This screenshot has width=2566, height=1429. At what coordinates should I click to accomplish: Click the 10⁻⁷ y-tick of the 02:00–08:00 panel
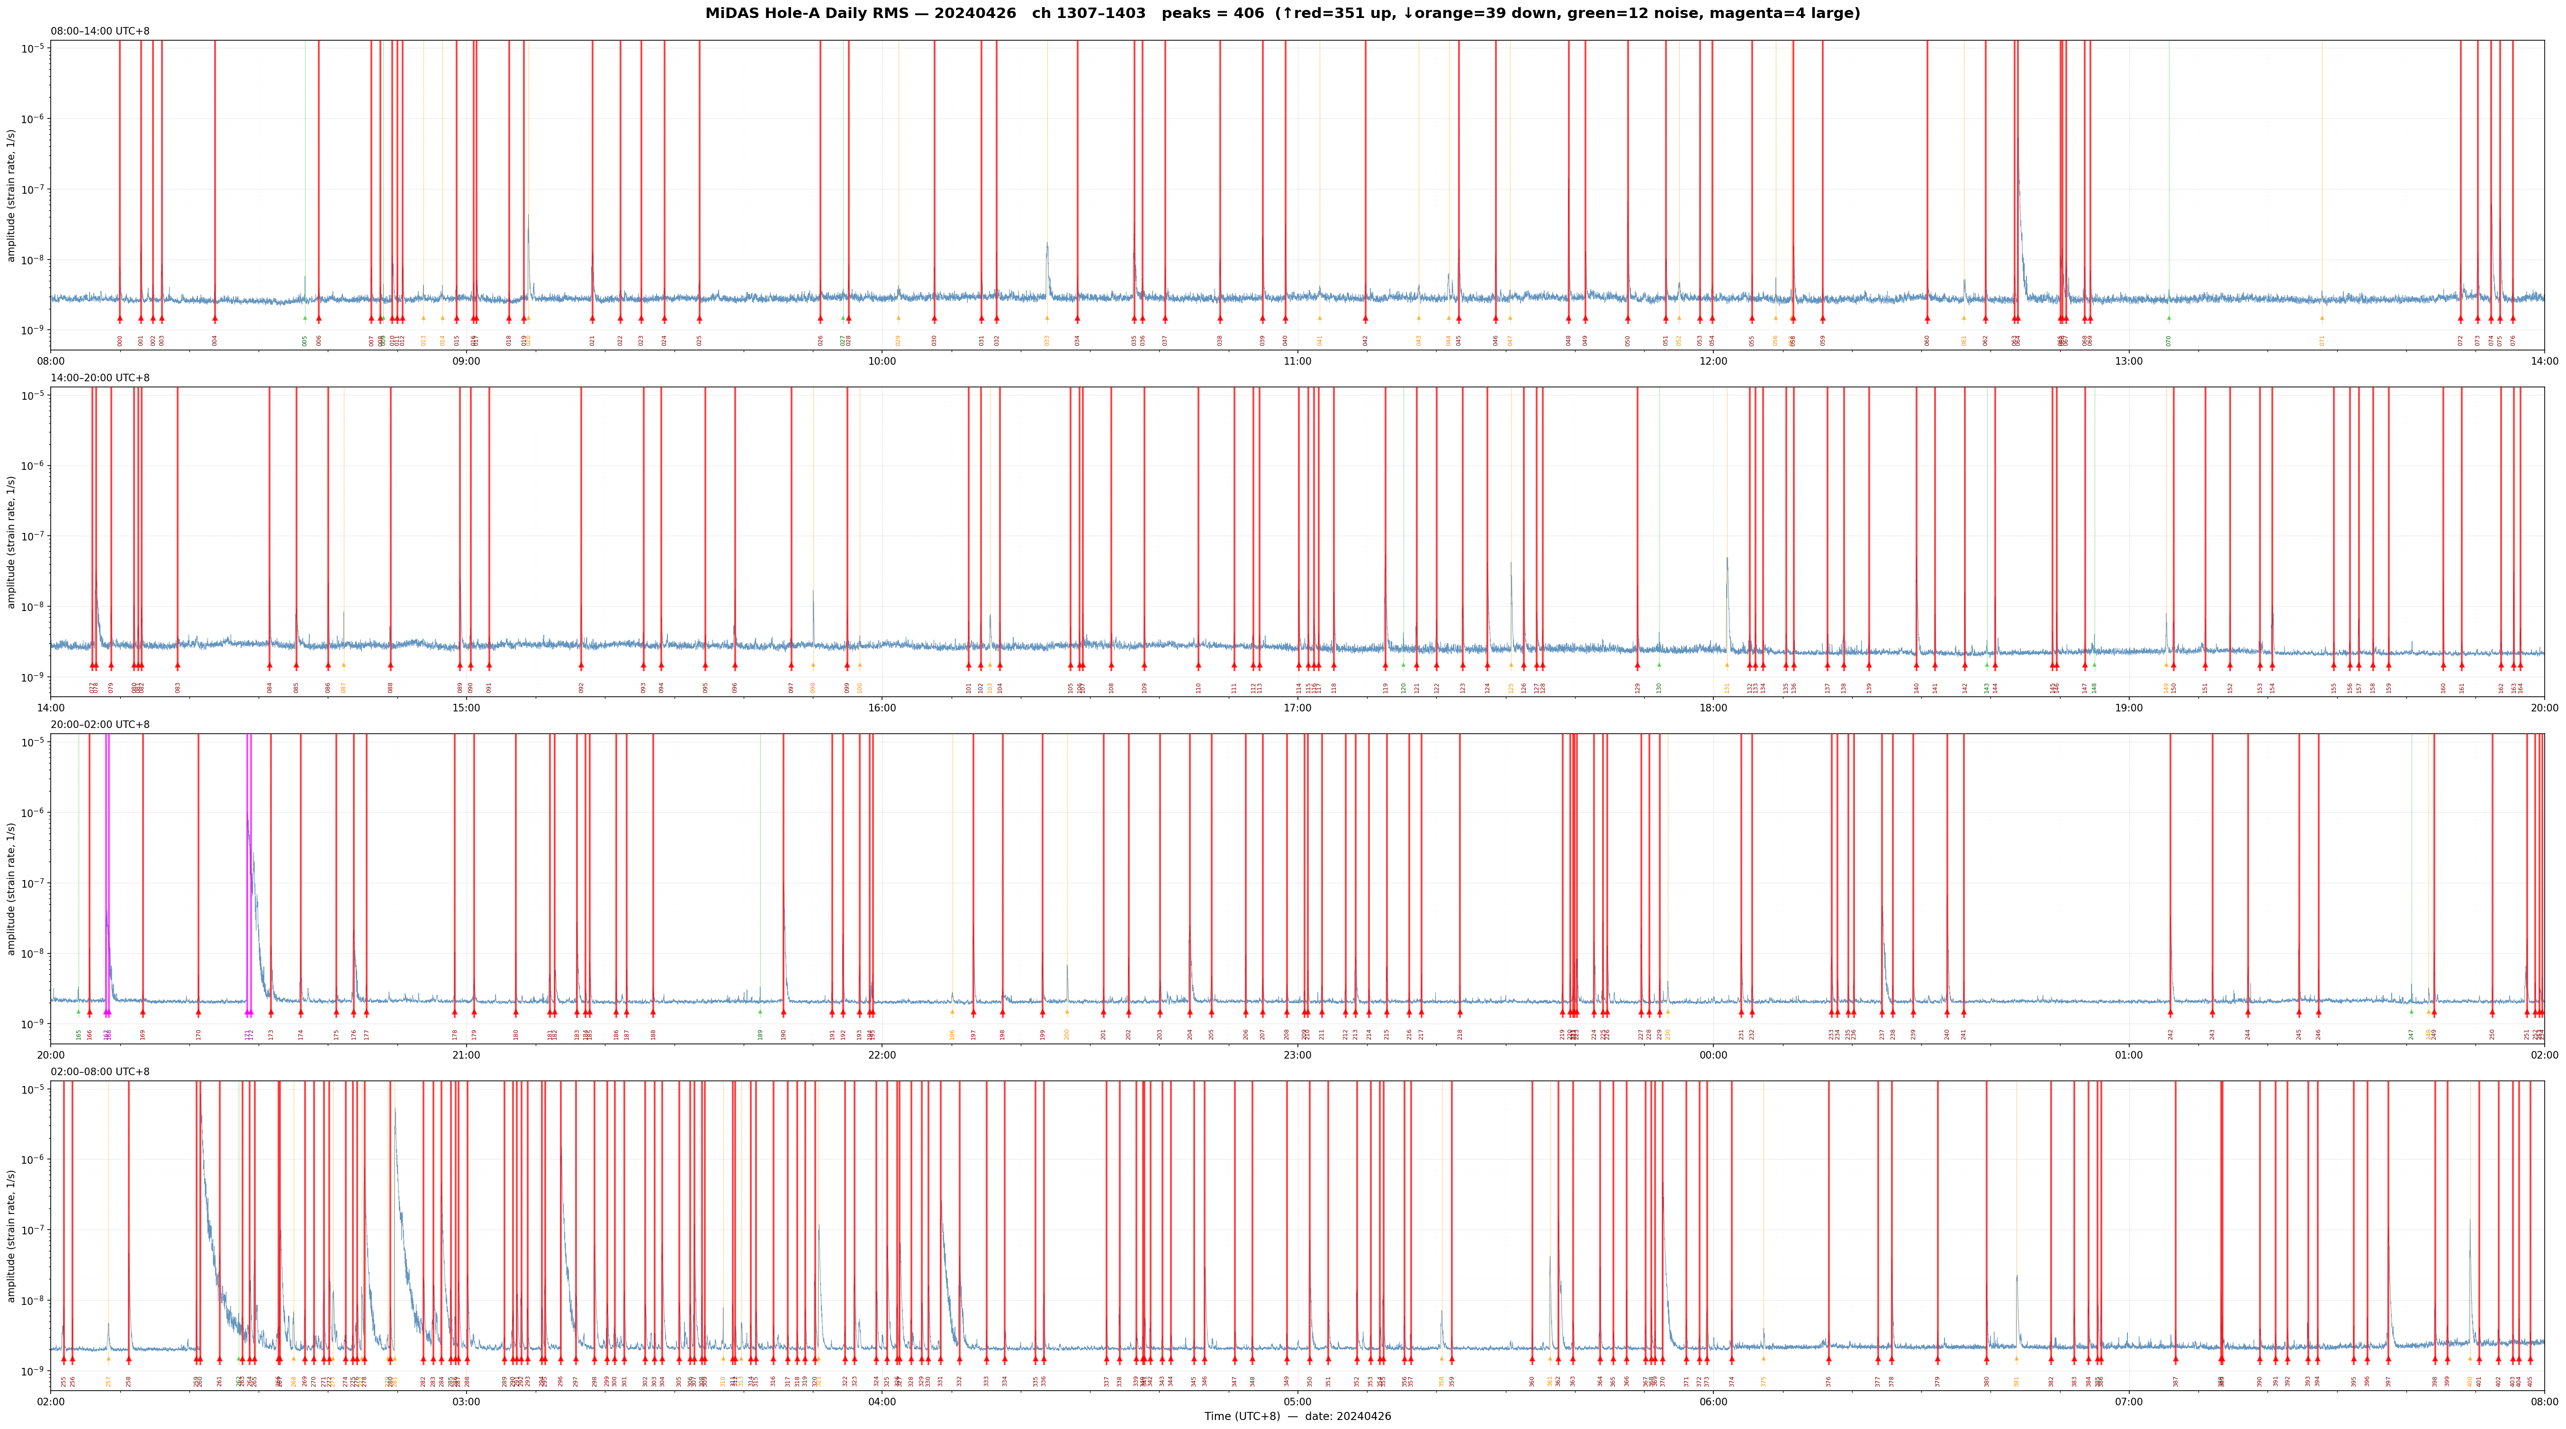pos(34,1230)
